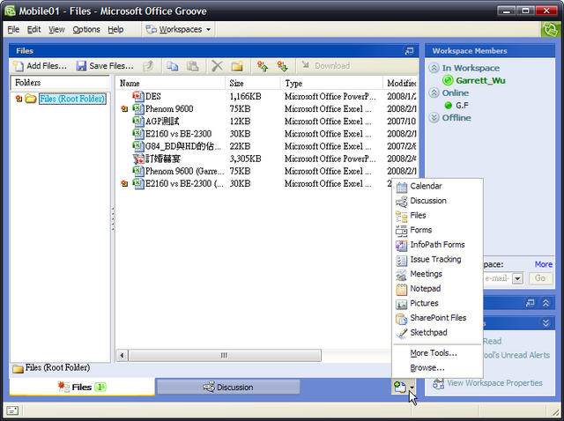
Task: Expand the collapsed panel with down chevrons
Action: [x=545, y=323]
